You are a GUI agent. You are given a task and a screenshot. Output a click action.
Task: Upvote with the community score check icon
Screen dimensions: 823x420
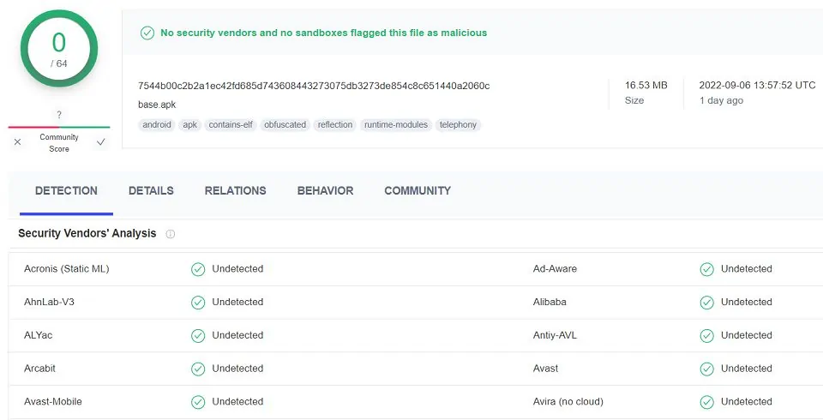pos(101,141)
